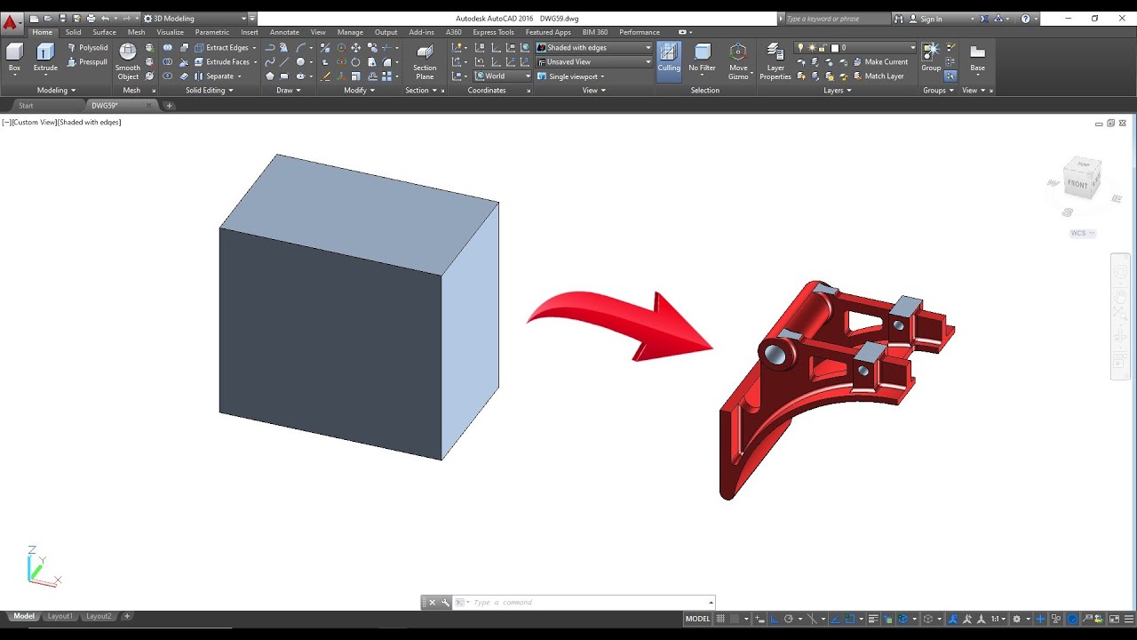
Task: Open the Shaded with edges visual style dropdown
Action: coord(594,48)
